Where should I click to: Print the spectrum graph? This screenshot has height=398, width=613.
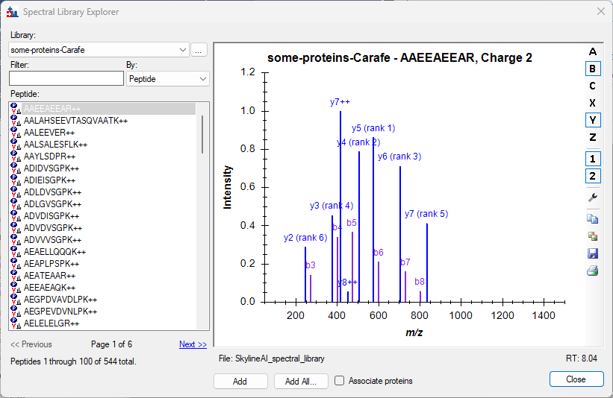coord(593,271)
